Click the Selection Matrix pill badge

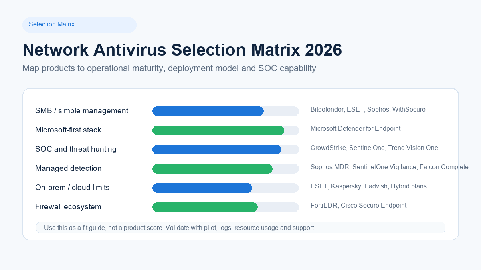pyautogui.click(x=79, y=25)
